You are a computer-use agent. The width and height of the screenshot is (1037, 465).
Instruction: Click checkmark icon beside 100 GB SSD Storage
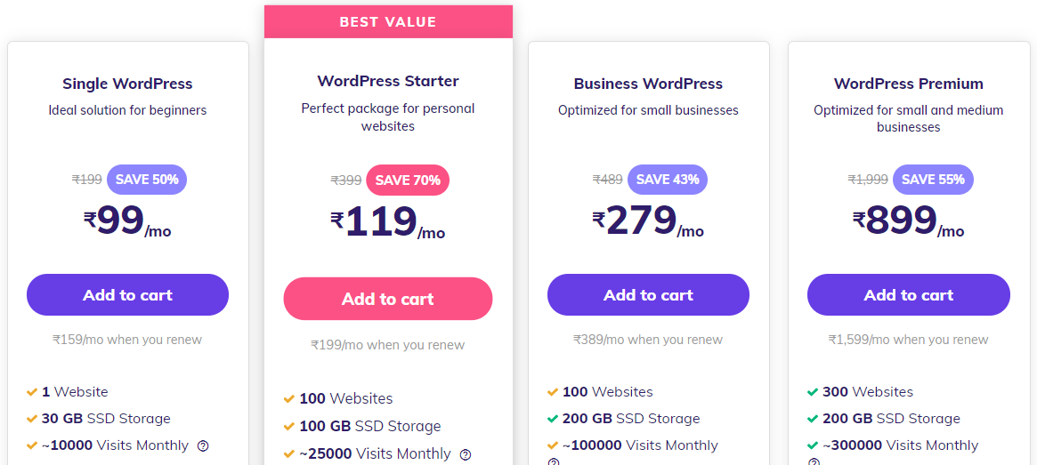[289, 427]
